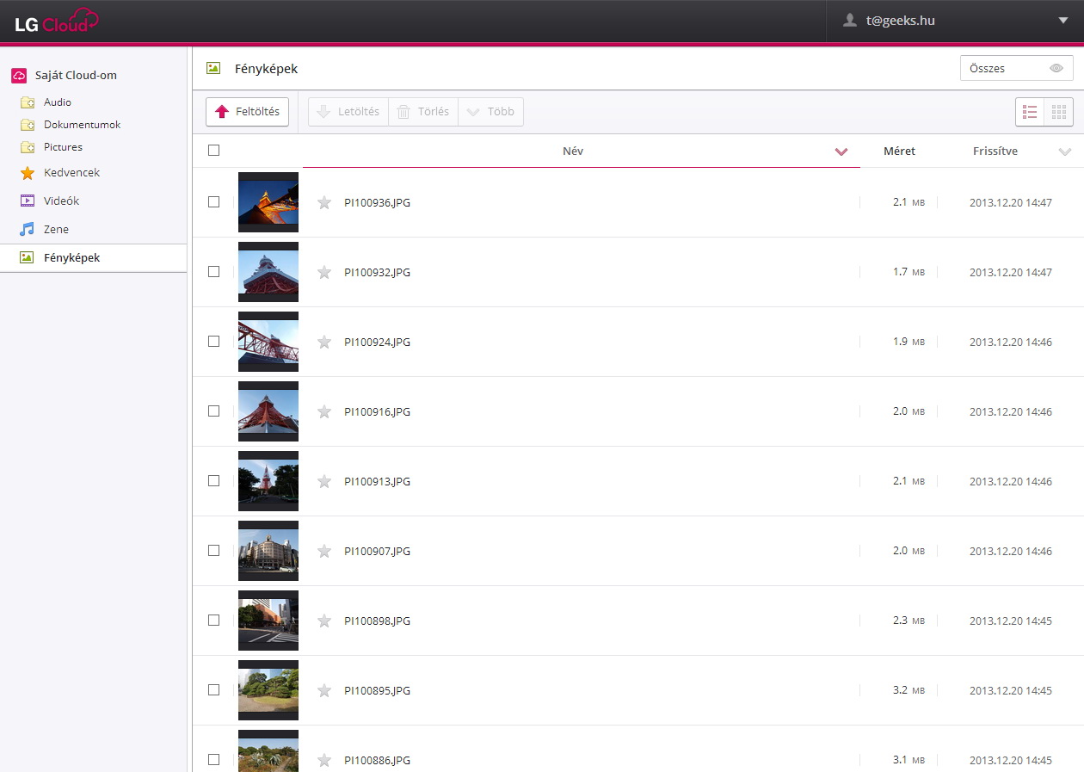Select checkbox for PI100913.JPG
Viewport: 1084px width, 772px height.
point(213,481)
